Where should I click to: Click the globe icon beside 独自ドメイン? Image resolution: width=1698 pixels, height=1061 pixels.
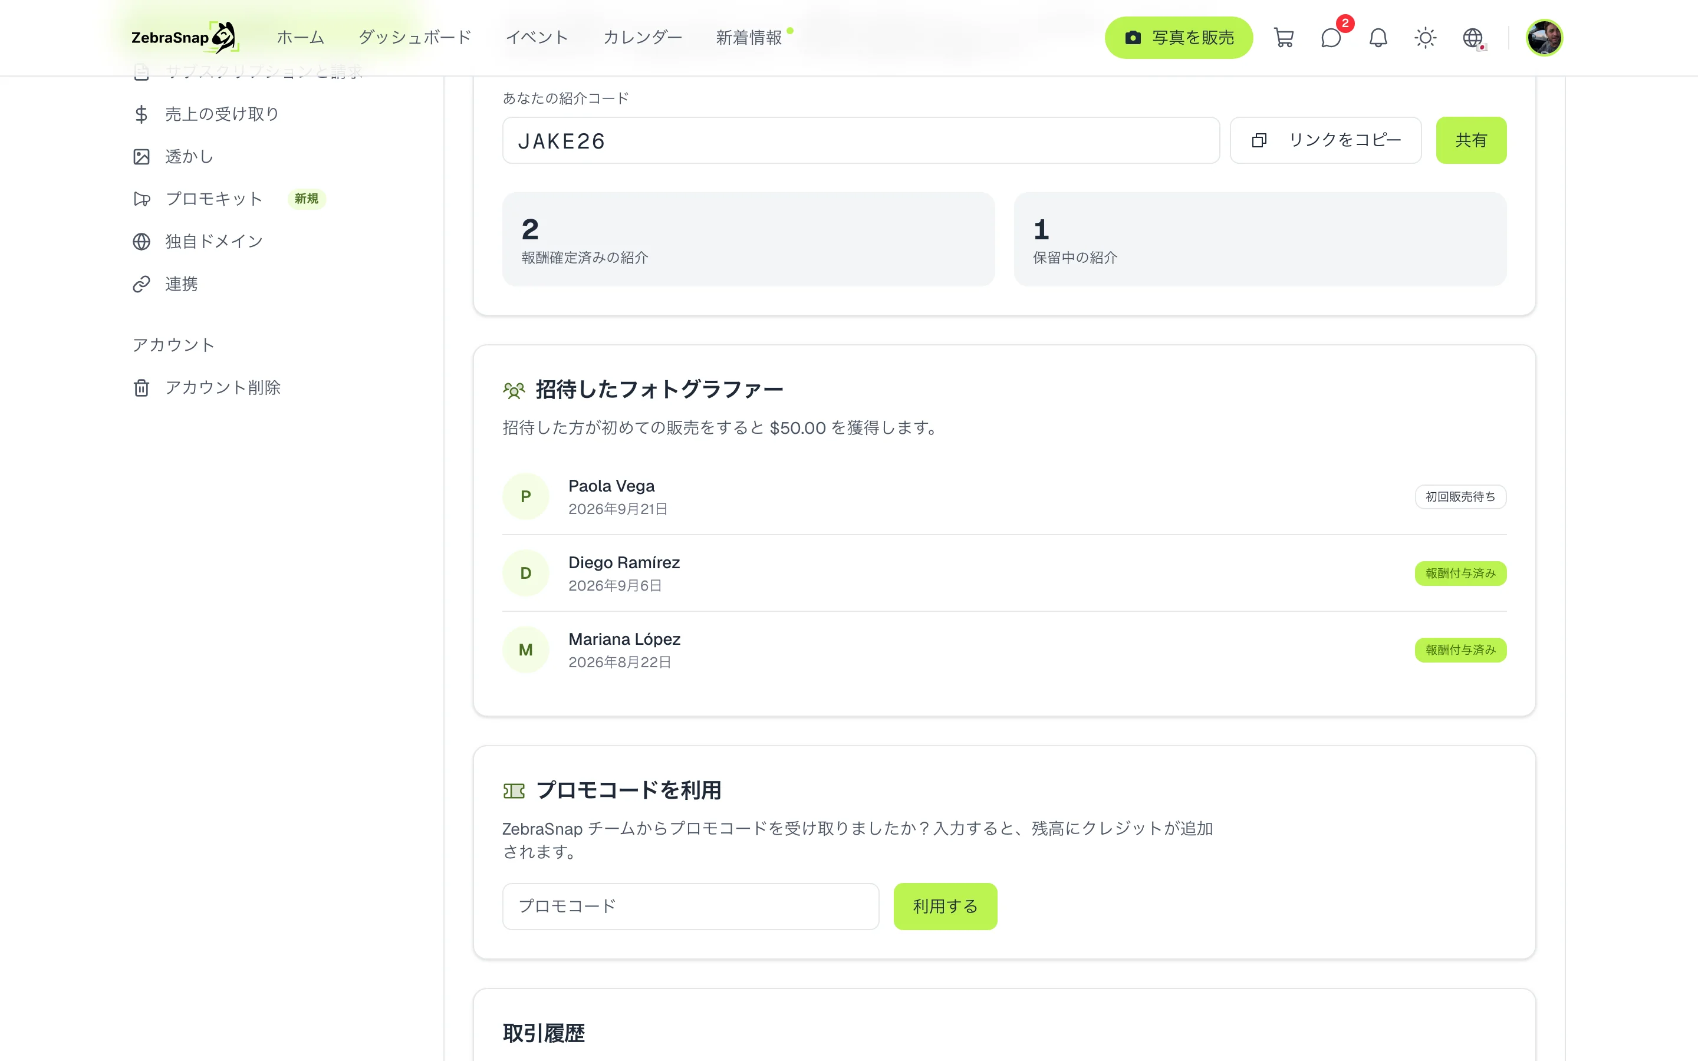[x=141, y=242]
